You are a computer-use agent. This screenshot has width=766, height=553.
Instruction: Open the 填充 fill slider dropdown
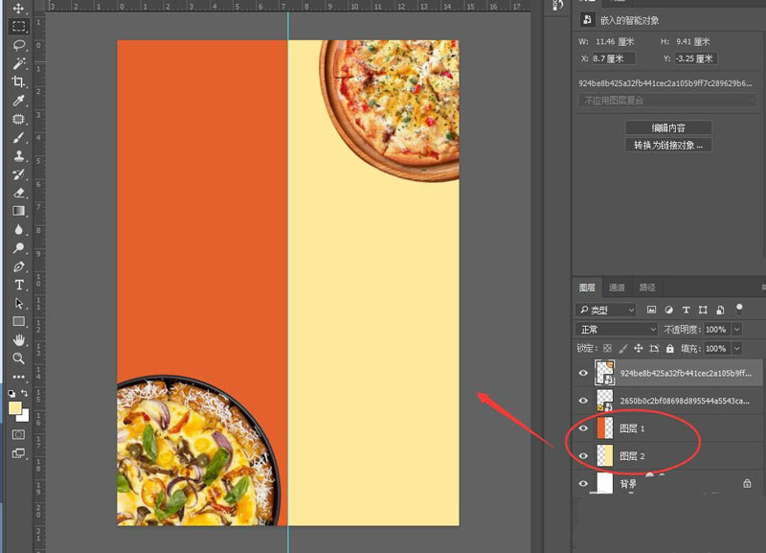[736, 348]
